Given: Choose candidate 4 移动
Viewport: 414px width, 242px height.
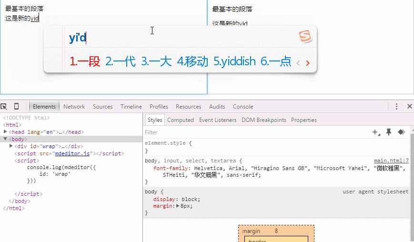Looking at the screenshot, I should 192,61.
